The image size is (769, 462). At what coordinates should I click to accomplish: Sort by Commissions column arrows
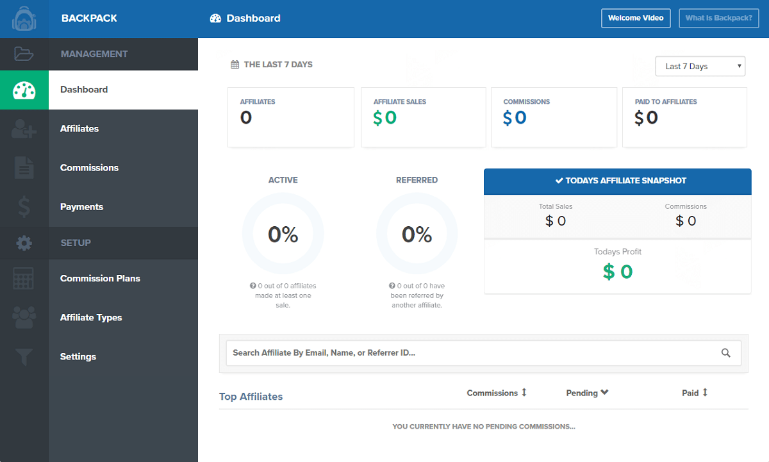tap(524, 392)
